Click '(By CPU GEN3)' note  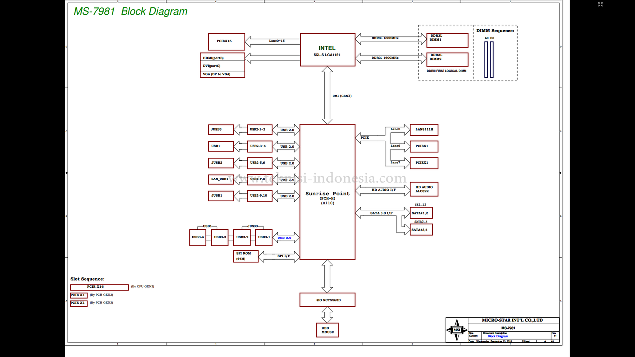click(143, 287)
